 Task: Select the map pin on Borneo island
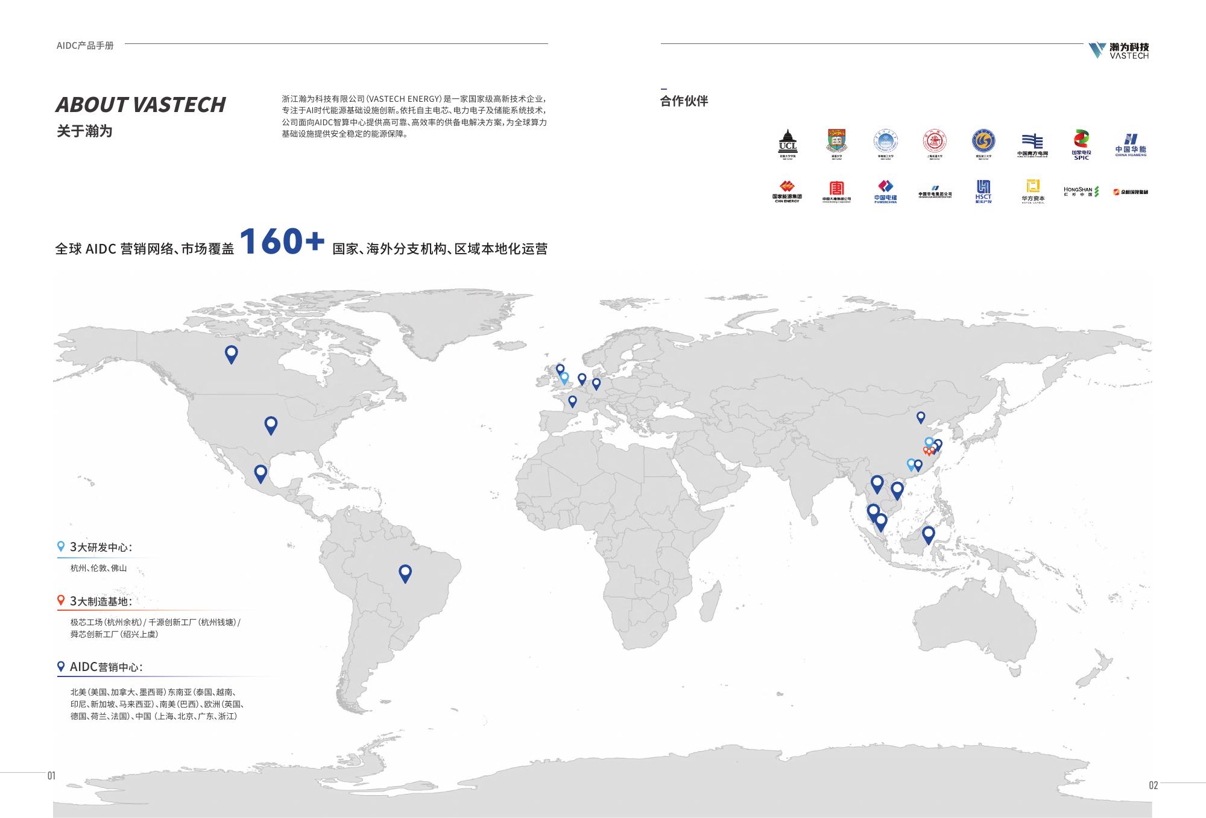928,535
